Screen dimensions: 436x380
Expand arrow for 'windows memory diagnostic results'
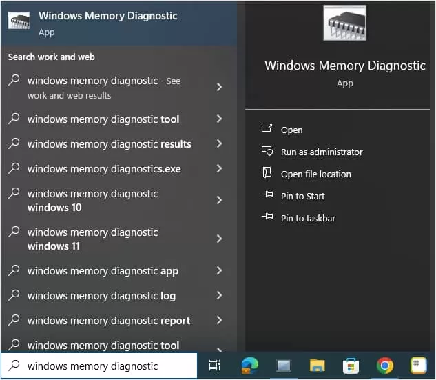220,143
